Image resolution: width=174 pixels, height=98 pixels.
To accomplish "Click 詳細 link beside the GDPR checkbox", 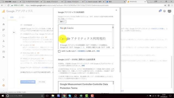I will pos(98,51).
